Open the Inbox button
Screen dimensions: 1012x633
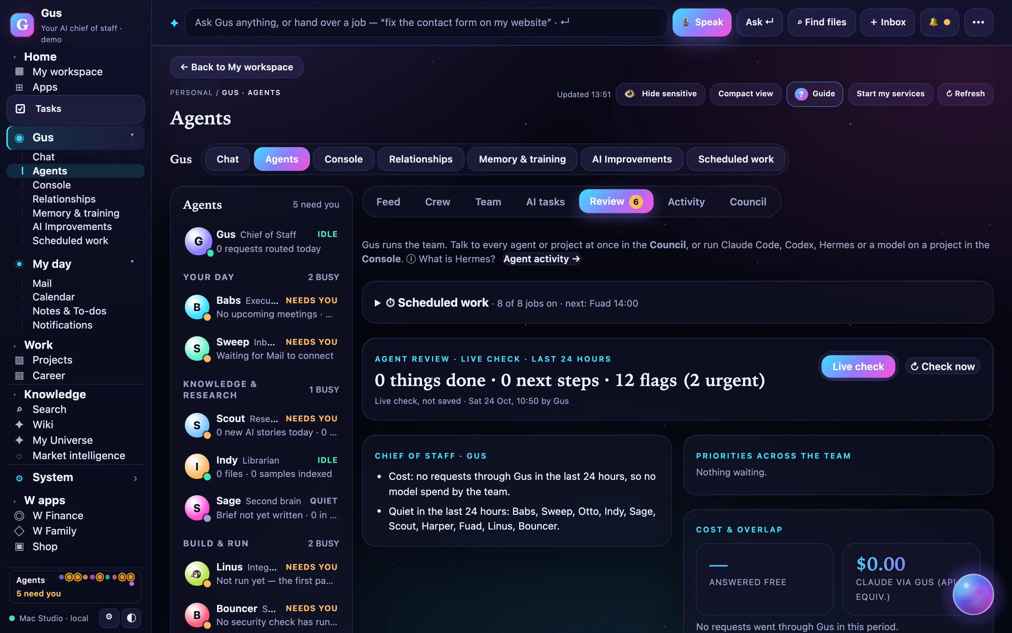[887, 22]
